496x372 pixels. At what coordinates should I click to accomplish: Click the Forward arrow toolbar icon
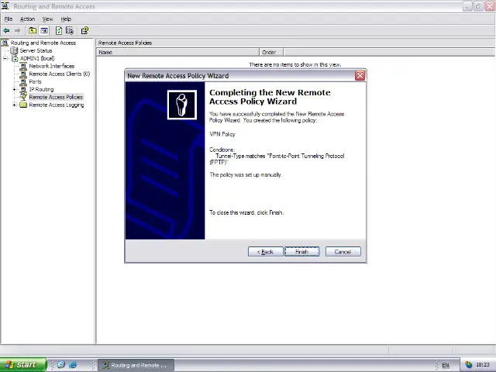click(x=17, y=31)
